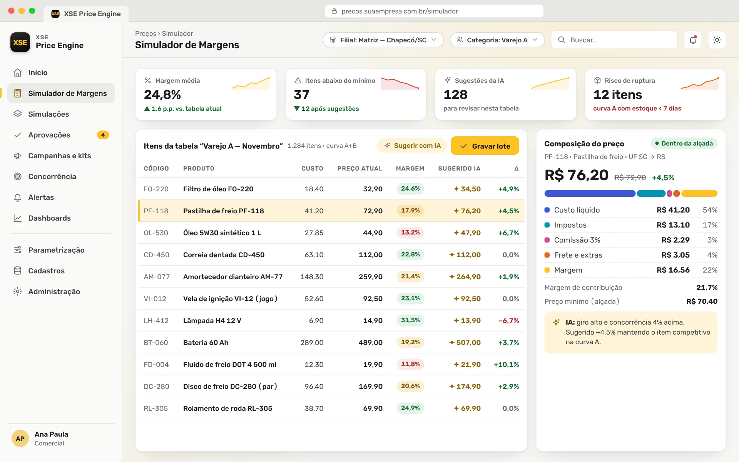Click the Campanhas e kits megaphone icon
This screenshot has height=462, width=739.
(x=18, y=156)
